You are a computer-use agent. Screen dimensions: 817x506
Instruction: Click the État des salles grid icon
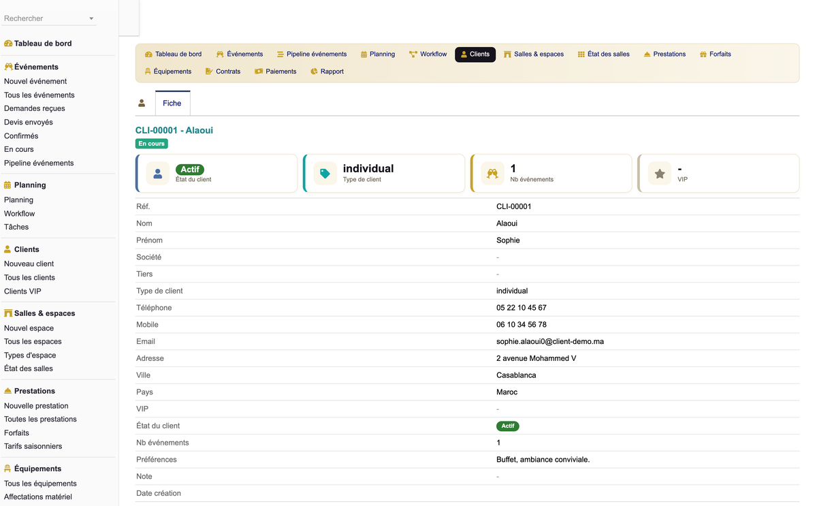(x=581, y=54)
